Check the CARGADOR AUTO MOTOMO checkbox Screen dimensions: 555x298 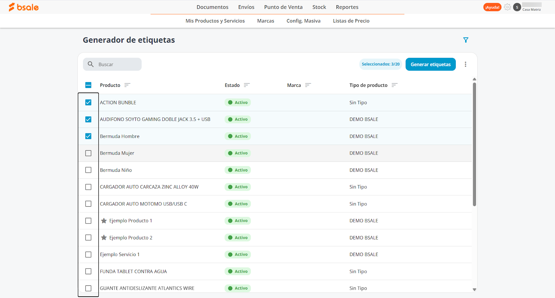pos(88,204)
